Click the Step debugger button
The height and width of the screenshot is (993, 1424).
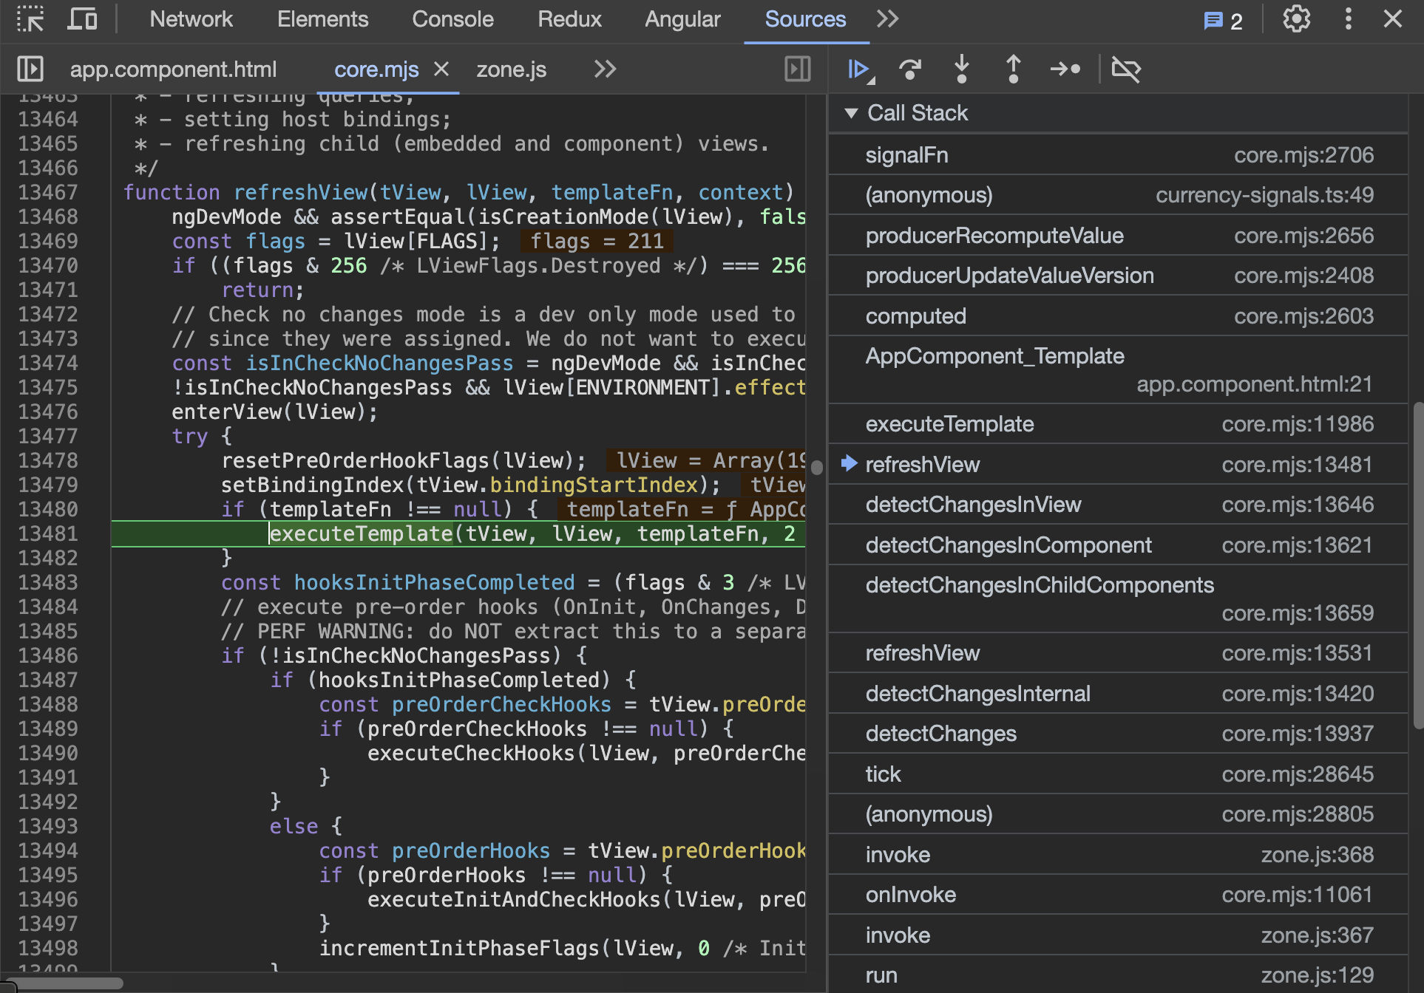[1065, 69]
